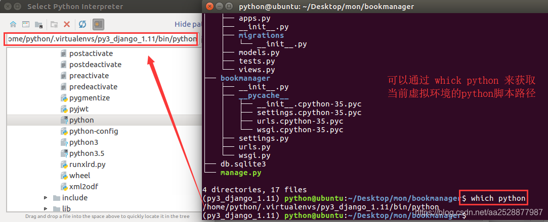Screen dimensions: 548x222
Task: Expand the include folder
Action: click(x=46, y=198)
